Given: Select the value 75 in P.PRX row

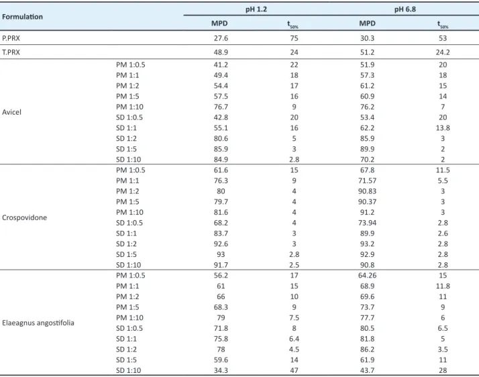Looking at the screenshot, I should point(294,38).
